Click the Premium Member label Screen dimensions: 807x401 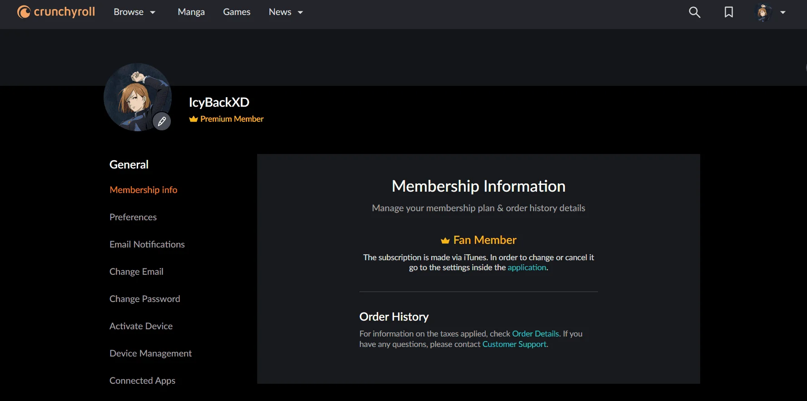[232, 119]
